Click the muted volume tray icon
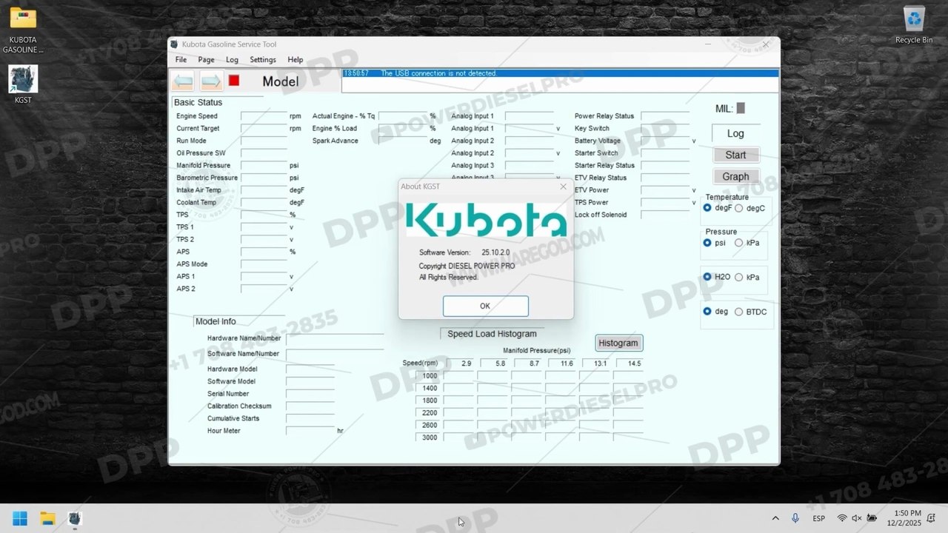 click(857, 518)
